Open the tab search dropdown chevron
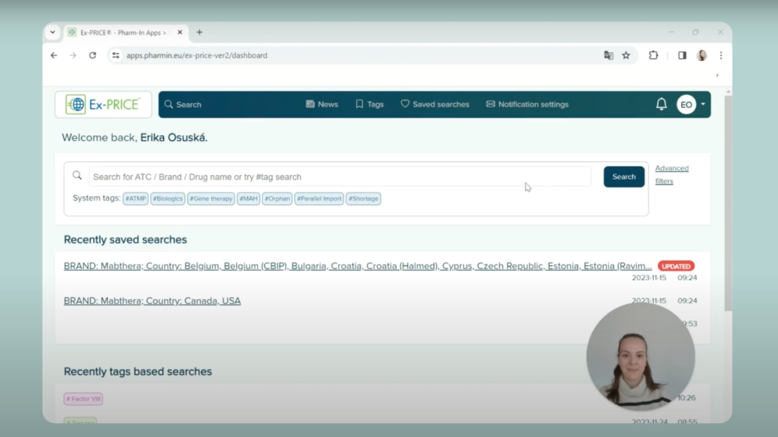Screen dimensions: 778x437 (53, 32)
